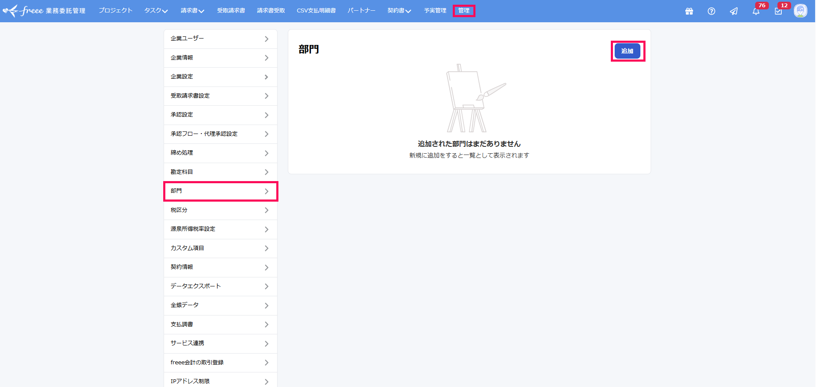Open データエクスポート row
This screenshot has height=387, width=816.
(x=221, y=286)
